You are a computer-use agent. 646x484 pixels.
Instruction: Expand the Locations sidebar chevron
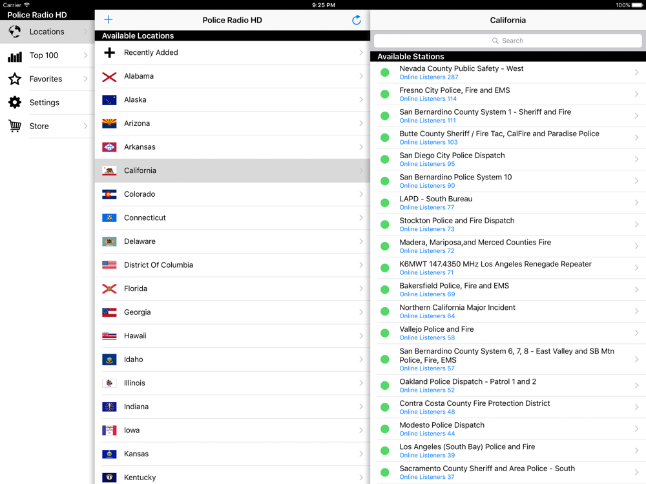[x=86, y=32]
